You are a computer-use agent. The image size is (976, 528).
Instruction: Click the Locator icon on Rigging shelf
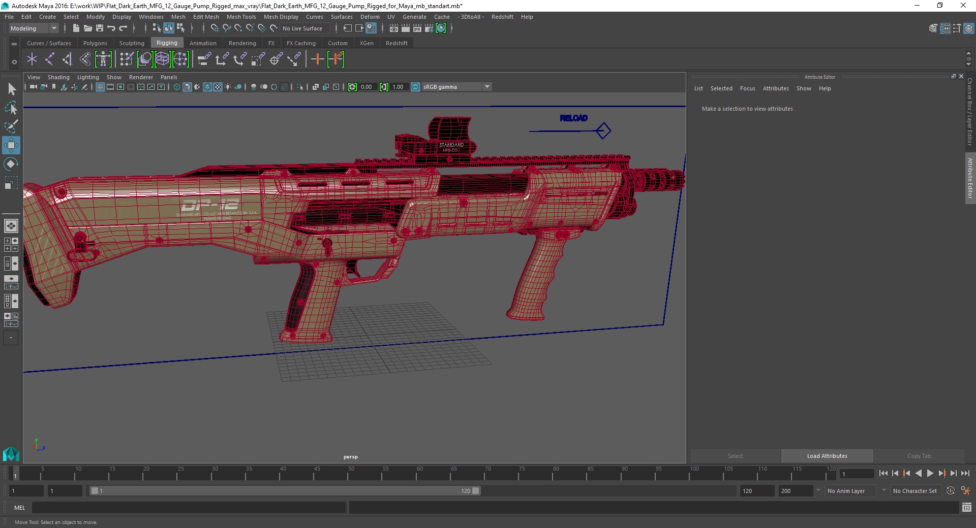click(32, 59)
